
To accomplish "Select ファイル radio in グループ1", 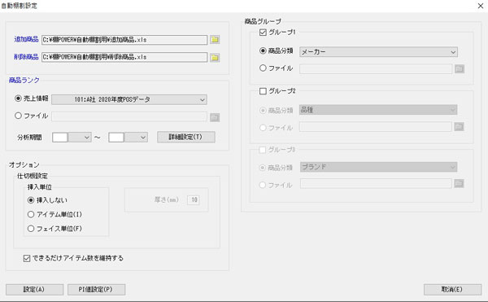I will click(263, 68).
